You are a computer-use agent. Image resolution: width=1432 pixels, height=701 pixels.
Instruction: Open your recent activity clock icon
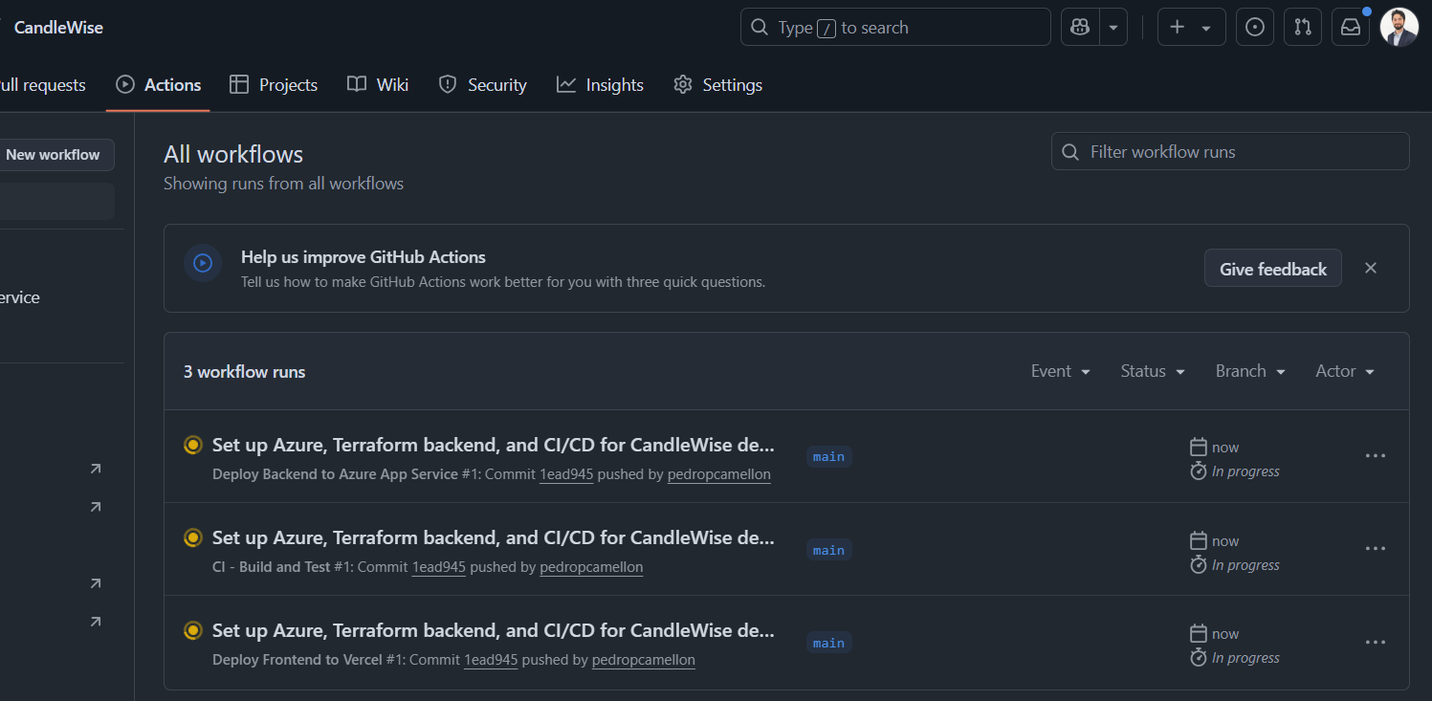point(1254,27)
